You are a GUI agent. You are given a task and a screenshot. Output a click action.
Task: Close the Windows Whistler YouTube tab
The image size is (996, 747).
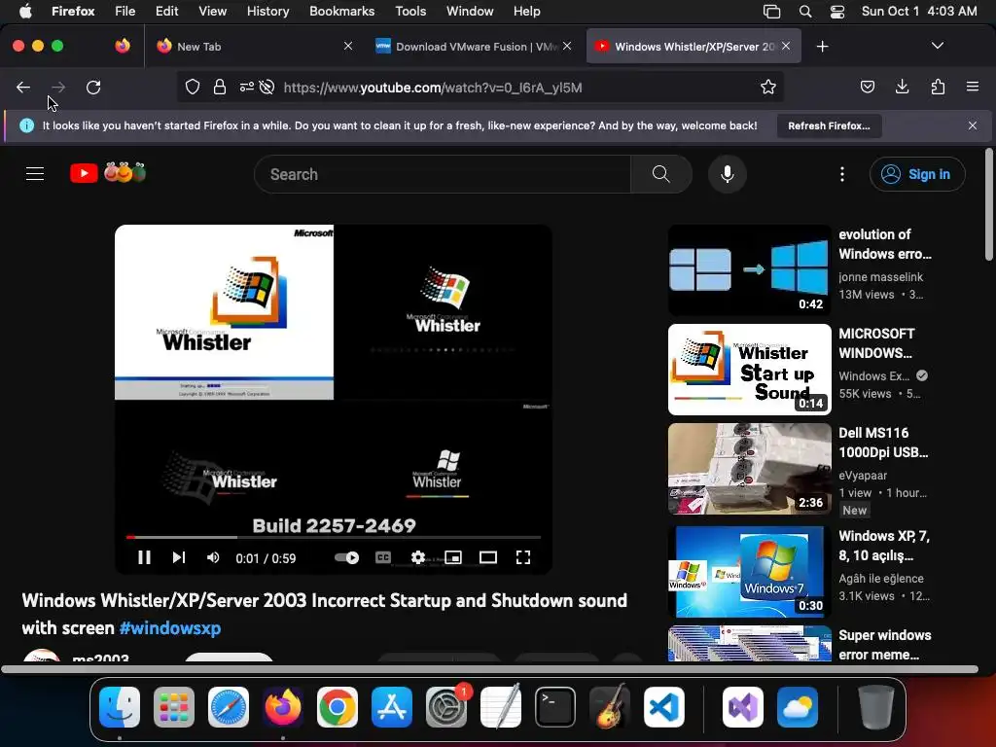[786, 46]
